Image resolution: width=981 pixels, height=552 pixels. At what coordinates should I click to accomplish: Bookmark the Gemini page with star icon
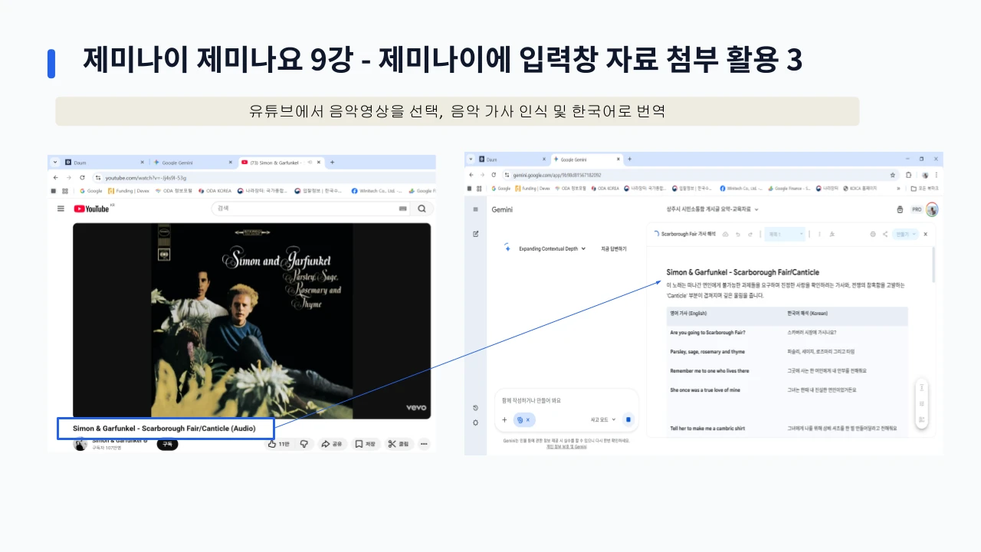pyautogui.click(x=893, y=174)
